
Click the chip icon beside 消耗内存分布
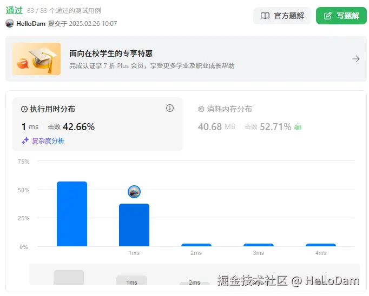[201, 109]
